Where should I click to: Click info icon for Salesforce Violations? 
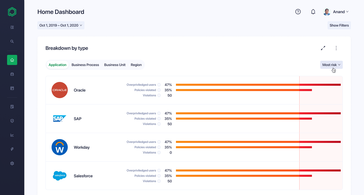pos(159,181)
